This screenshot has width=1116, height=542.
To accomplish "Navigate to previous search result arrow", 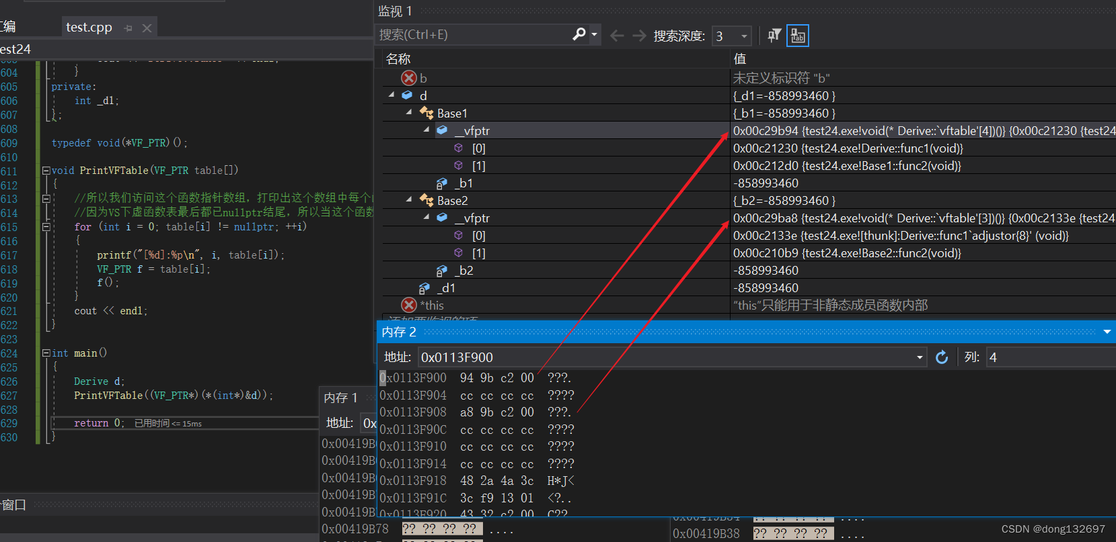I will click(x=617, y=36).
